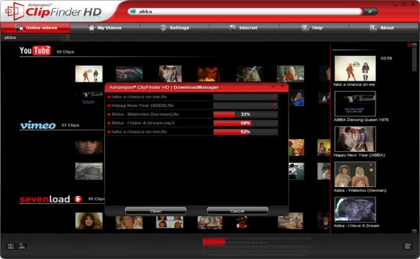
Task: Expand the dropdown next to abba tab
Action: click(x=67, y=38)
